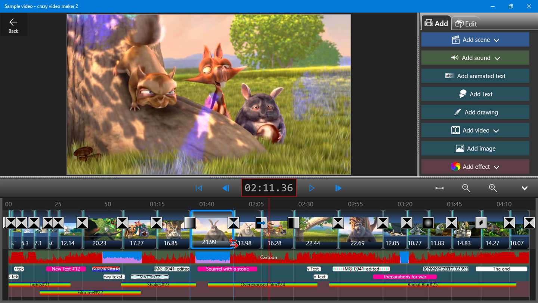Select the Shakes#23 effect bar
The image size is (538, 303).
[x=158, y=285]
